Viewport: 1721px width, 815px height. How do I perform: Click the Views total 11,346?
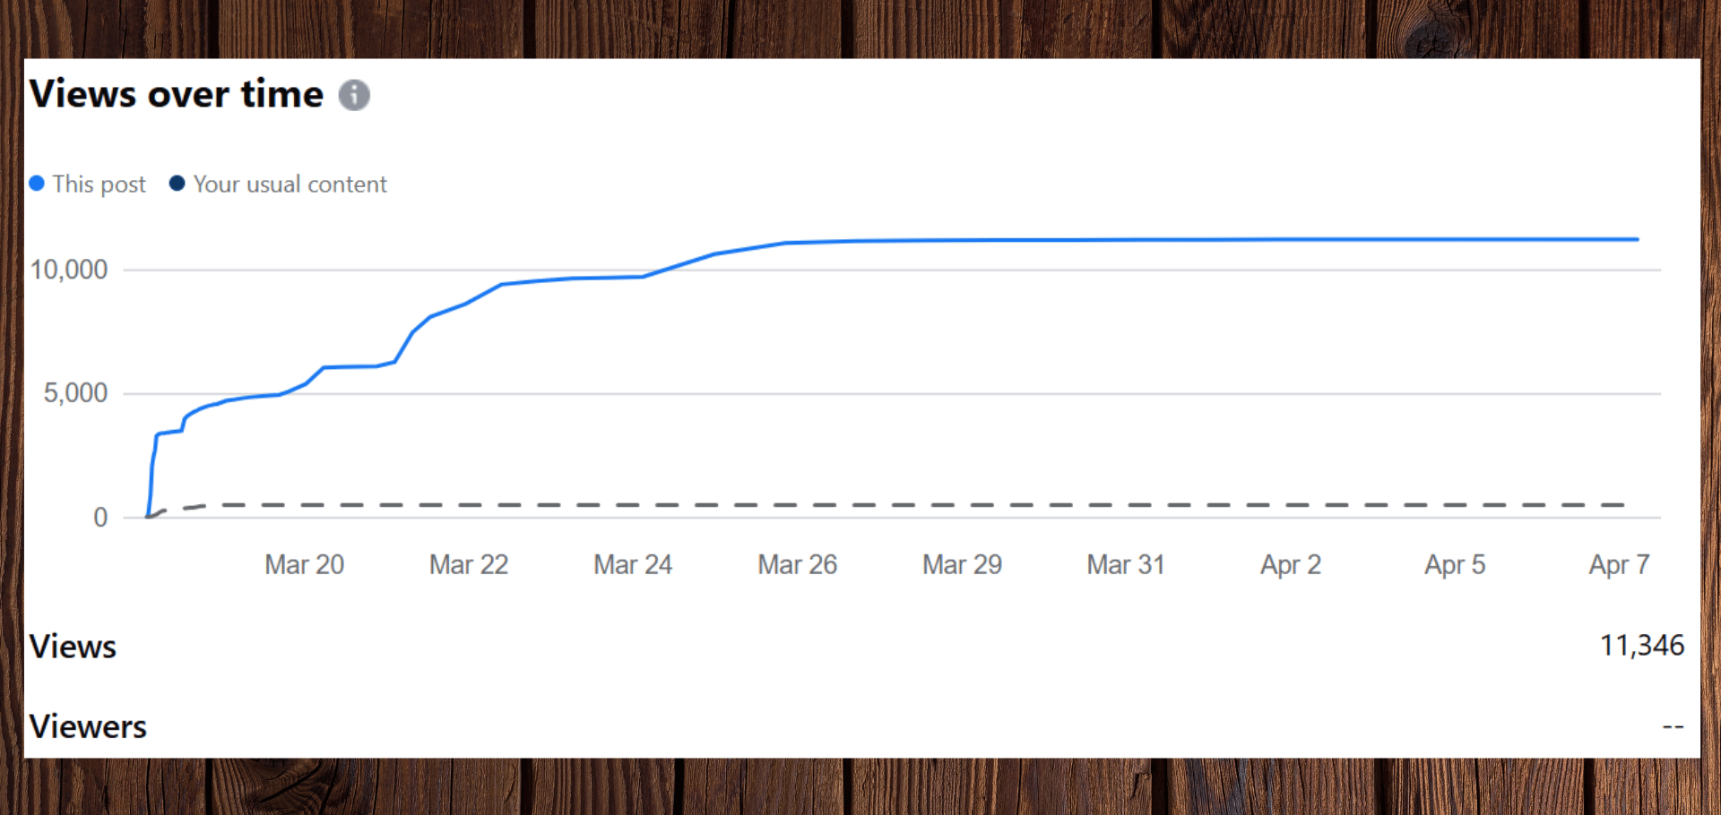point(1641,646)
